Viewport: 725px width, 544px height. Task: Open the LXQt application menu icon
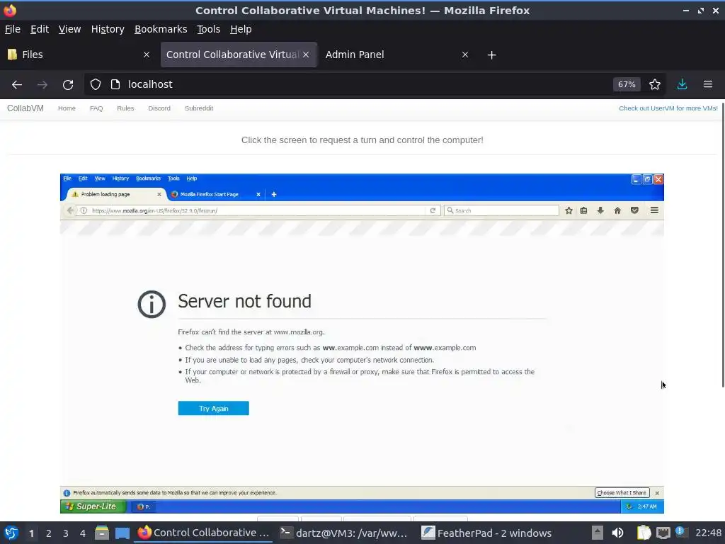tap(11, 533)
